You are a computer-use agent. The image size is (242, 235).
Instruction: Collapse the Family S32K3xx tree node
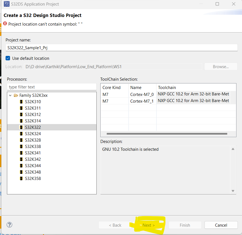click(10, 95)
